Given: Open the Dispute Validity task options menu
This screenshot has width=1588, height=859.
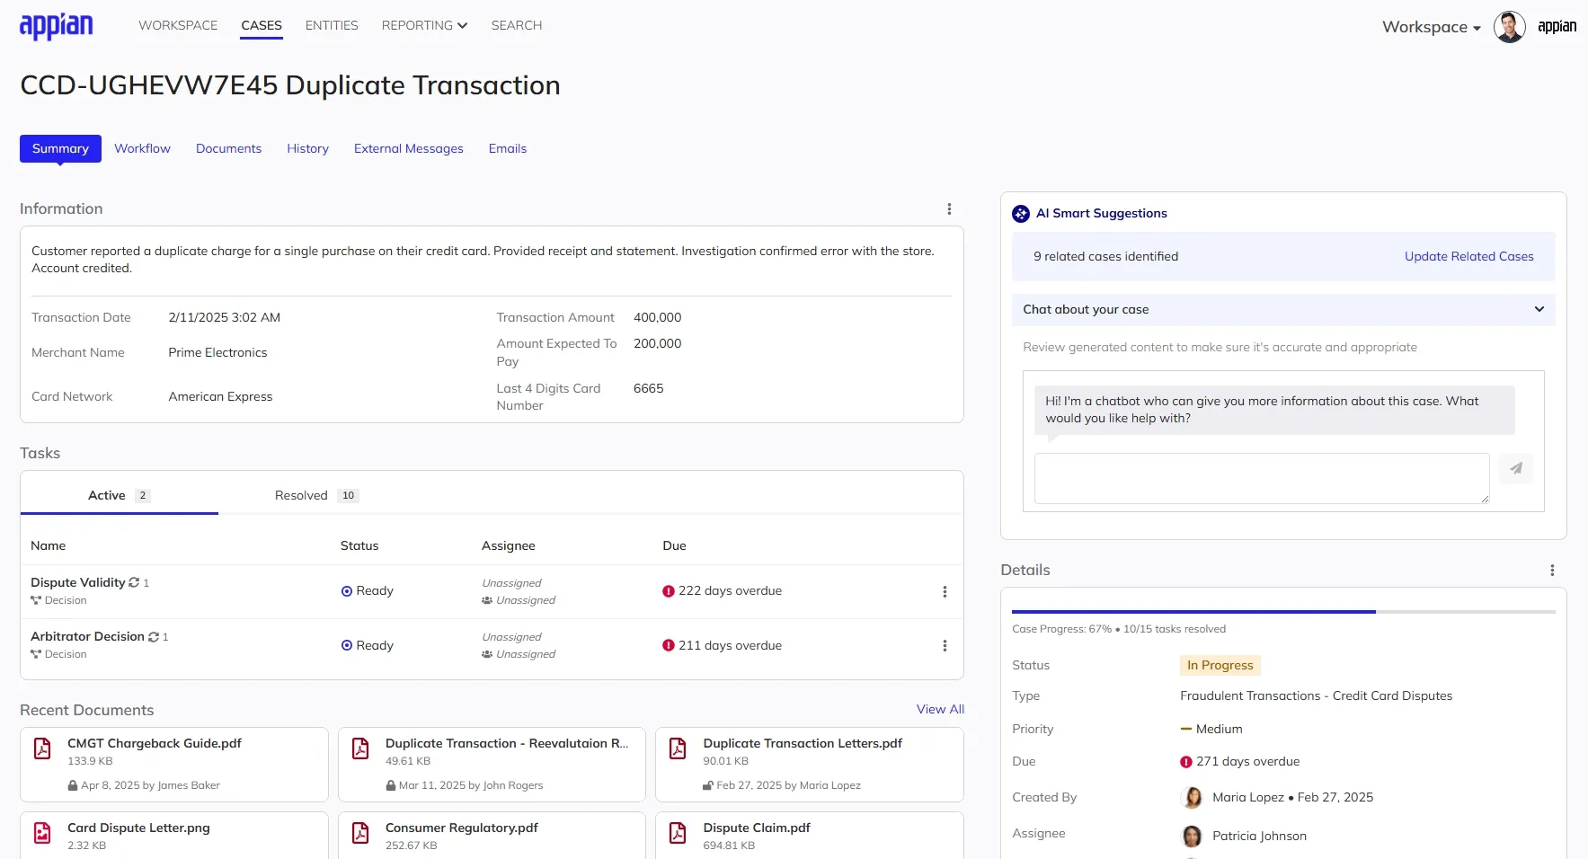Looking at the screenshot, I should coord(945,591).
